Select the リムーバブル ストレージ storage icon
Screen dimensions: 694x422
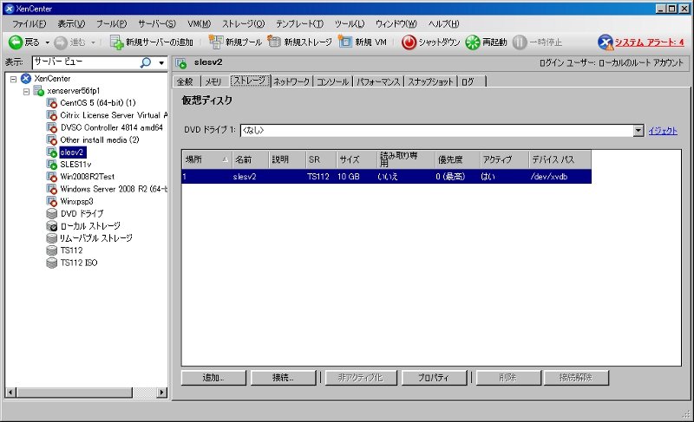[52, 238]
